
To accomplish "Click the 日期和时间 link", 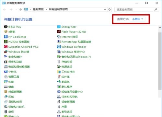I will click(x=15, y=102).
